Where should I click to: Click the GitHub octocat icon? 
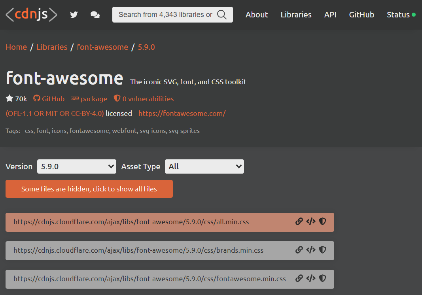click(x=37, y=98)
